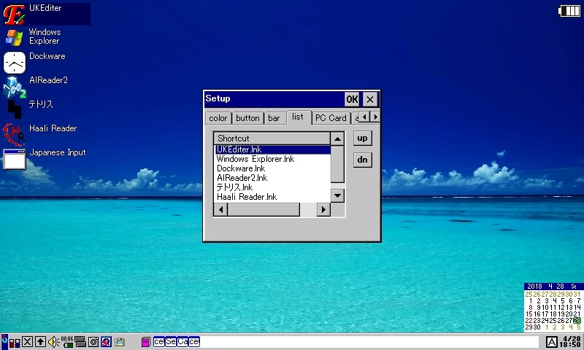
Task: Click the up arrow icon in taskbar
Action: coord(40,341)
